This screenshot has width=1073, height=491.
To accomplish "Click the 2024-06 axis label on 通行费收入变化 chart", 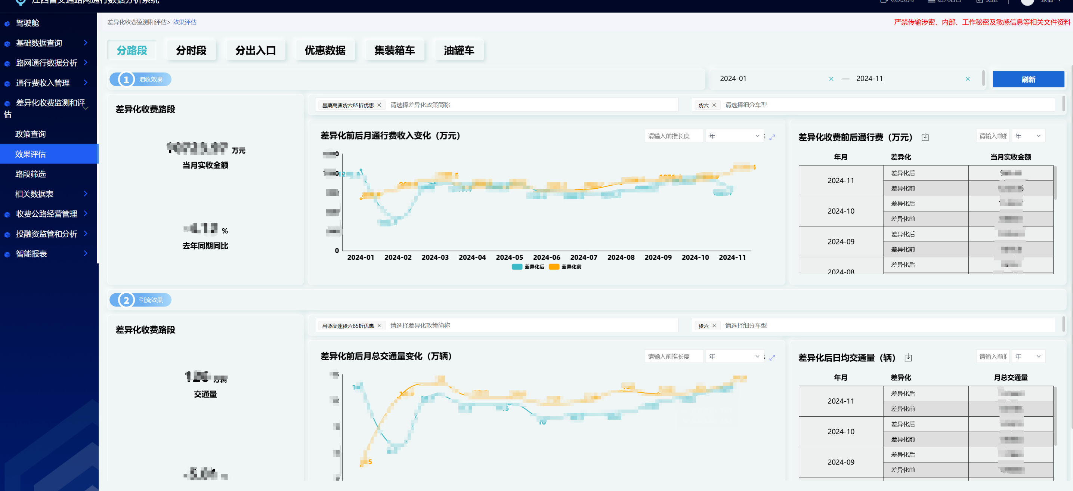I will [x=547, y=257].
